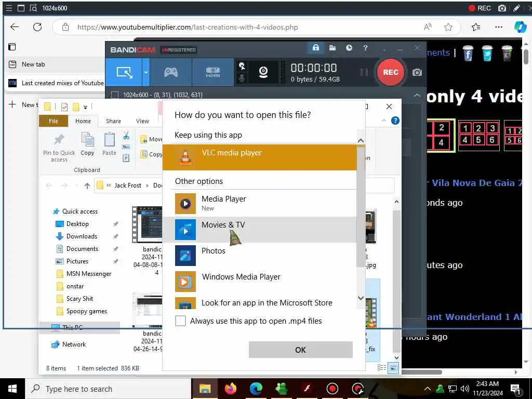Switch to Explorer Home ribbon tab
Image resolution: width=532 pixels, height=399 pixels.
pos(83,121)
